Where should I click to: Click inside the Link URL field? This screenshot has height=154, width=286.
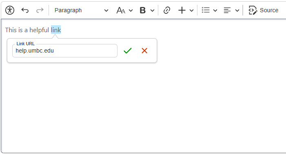coord(65,51)
